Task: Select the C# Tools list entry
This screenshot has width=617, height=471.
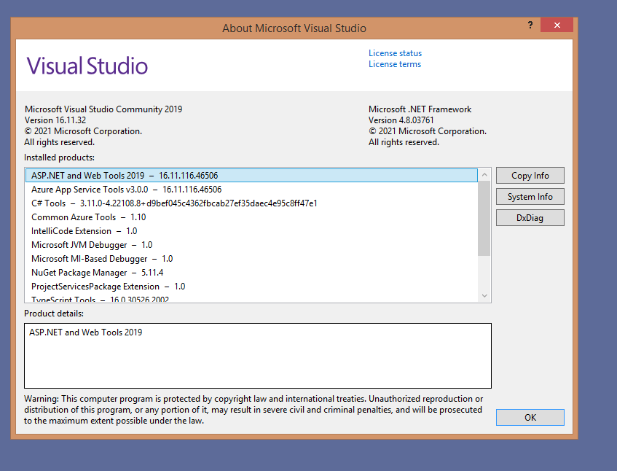Action: pos(251,203)
